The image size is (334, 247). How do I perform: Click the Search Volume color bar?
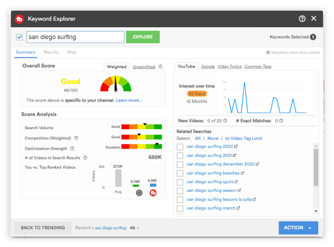coord(141,127)
